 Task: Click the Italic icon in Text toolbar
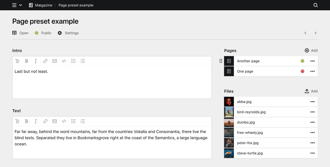coord(36,121)
